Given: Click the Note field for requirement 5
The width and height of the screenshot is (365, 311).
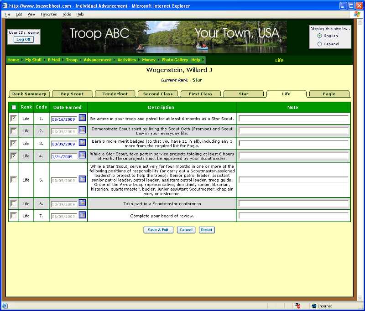Looking at the screenshot, I should [x=293, y=180].
